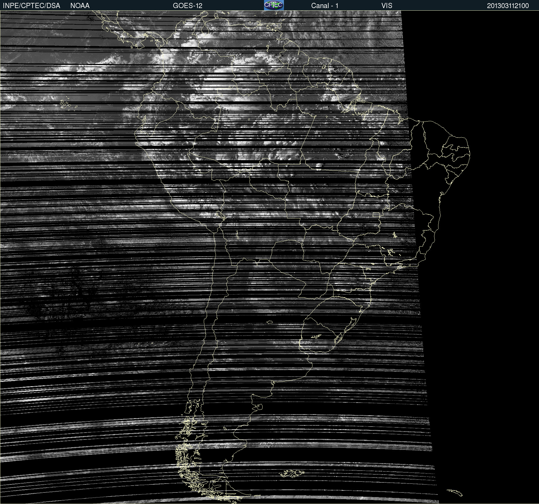
Task: Click the 201303112100 timestamp
Action: click(508, 5)
